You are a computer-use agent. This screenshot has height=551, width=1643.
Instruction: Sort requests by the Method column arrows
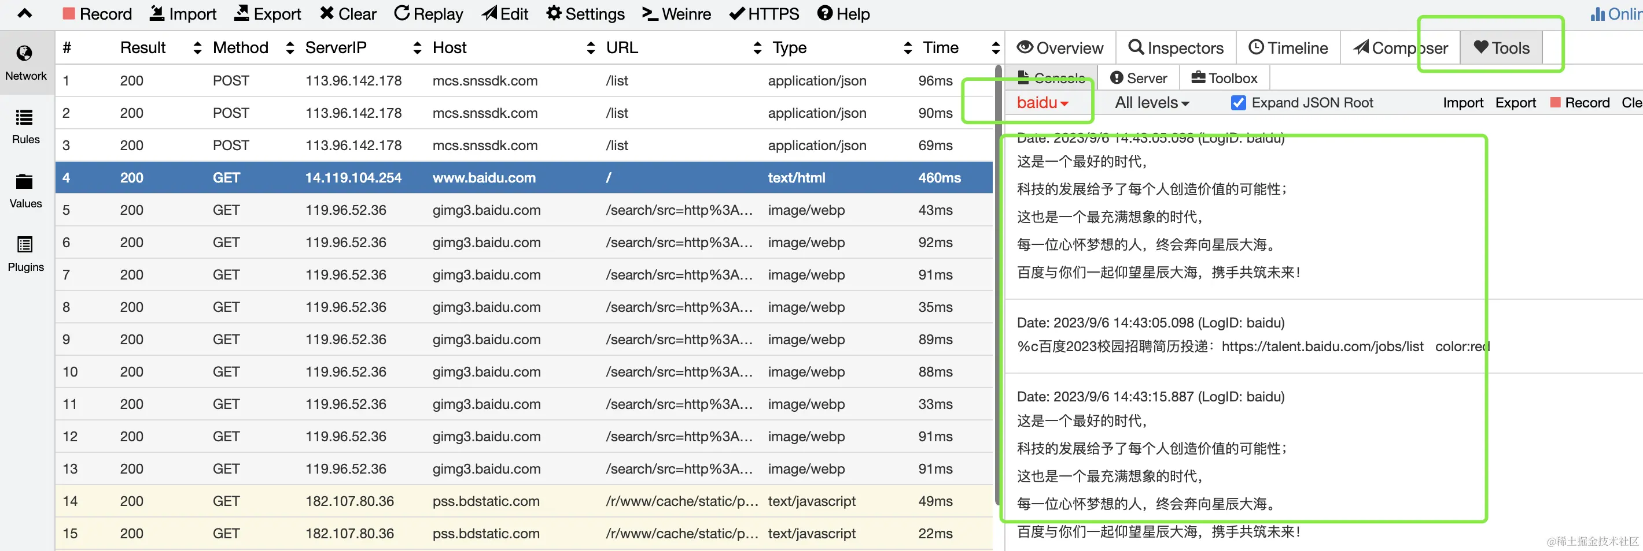pos(290,48)
